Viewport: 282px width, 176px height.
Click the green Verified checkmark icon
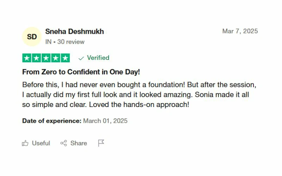pyautogui.click(x=81, y=58)
